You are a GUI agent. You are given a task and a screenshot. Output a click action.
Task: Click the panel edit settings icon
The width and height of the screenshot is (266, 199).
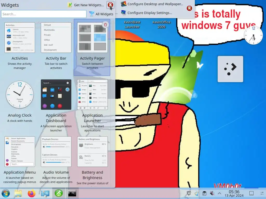(x=262, y=193)
